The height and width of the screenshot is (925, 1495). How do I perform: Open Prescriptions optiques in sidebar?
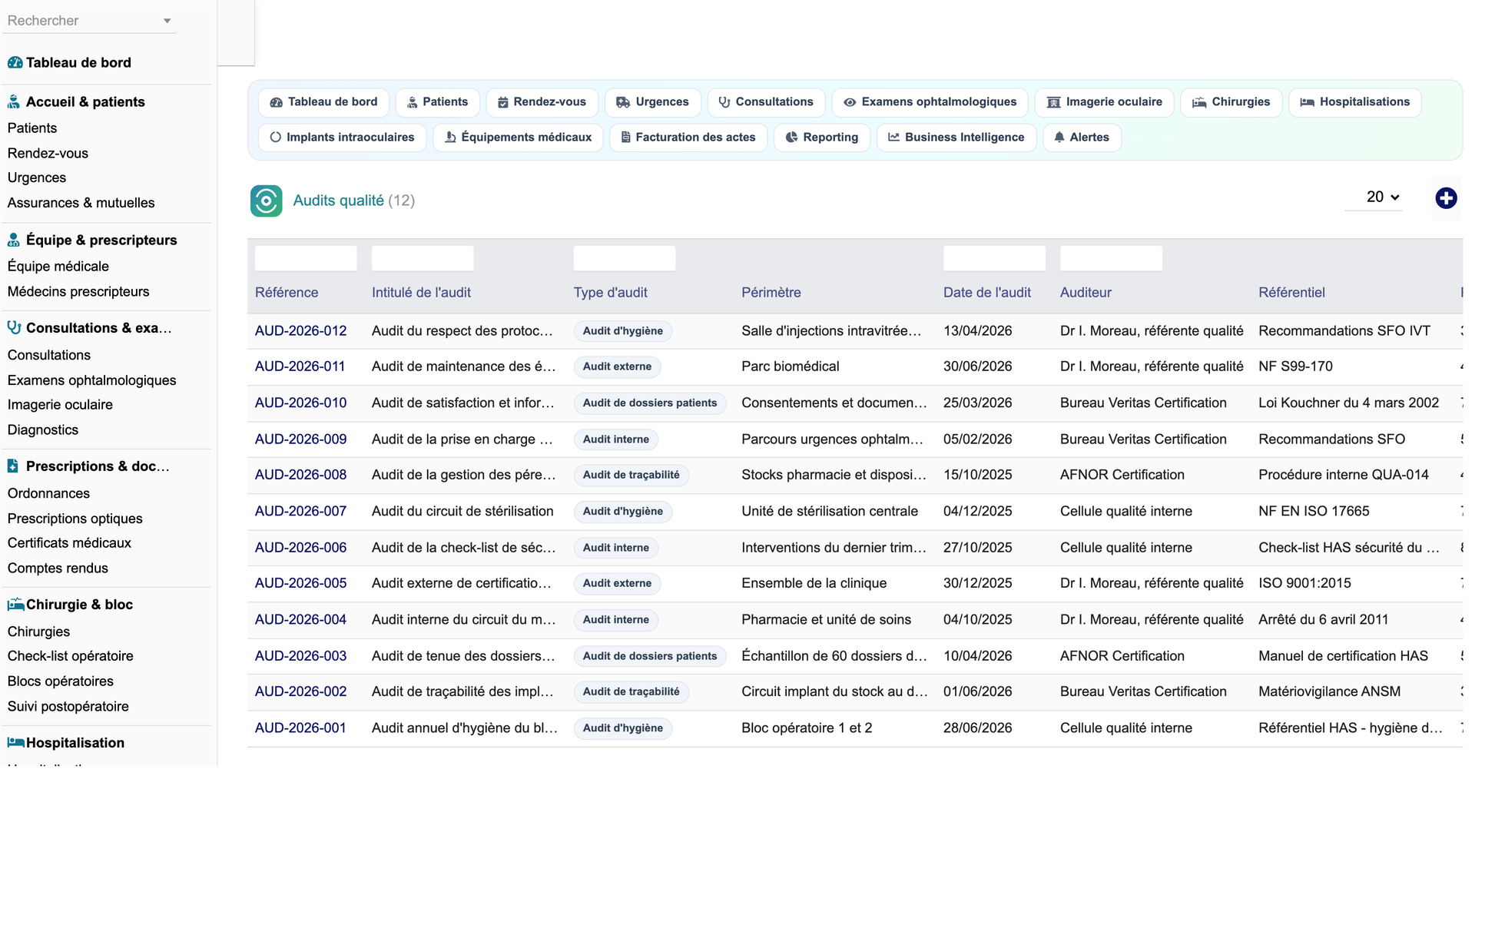(75, 519)
